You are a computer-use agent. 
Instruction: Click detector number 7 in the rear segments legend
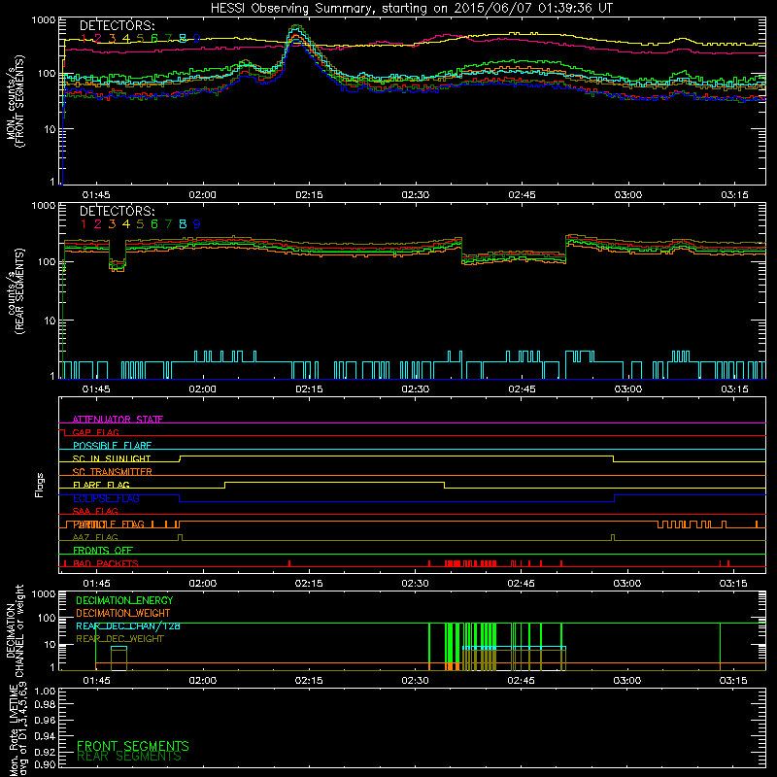(168, 224)
